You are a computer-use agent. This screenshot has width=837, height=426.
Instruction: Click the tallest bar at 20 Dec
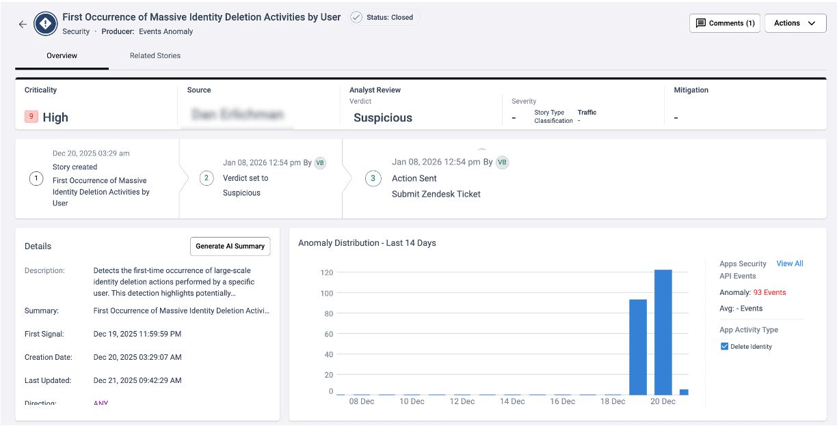click(663, 332)
